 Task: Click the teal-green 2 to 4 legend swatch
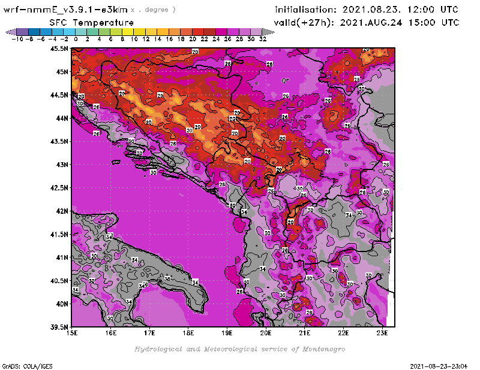click(93, 32)
